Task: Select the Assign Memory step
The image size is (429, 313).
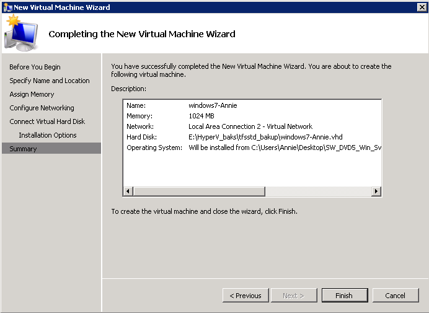Action: click(32, 94)
